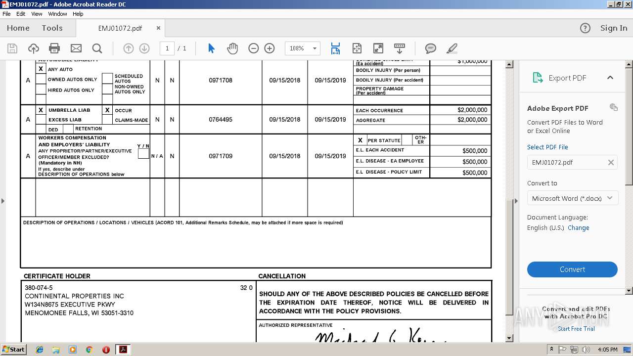The image size is (633, 356).
Task: Open the Window menu
Action: (58, 14)
